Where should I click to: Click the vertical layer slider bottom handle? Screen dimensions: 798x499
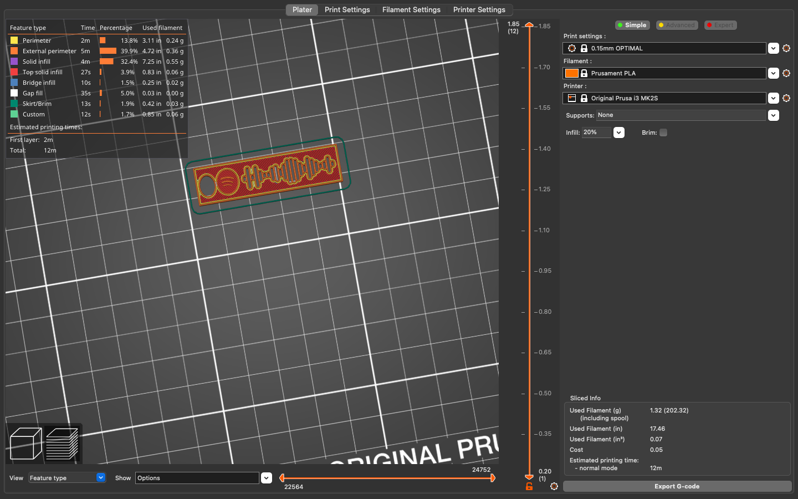[529, 476]
